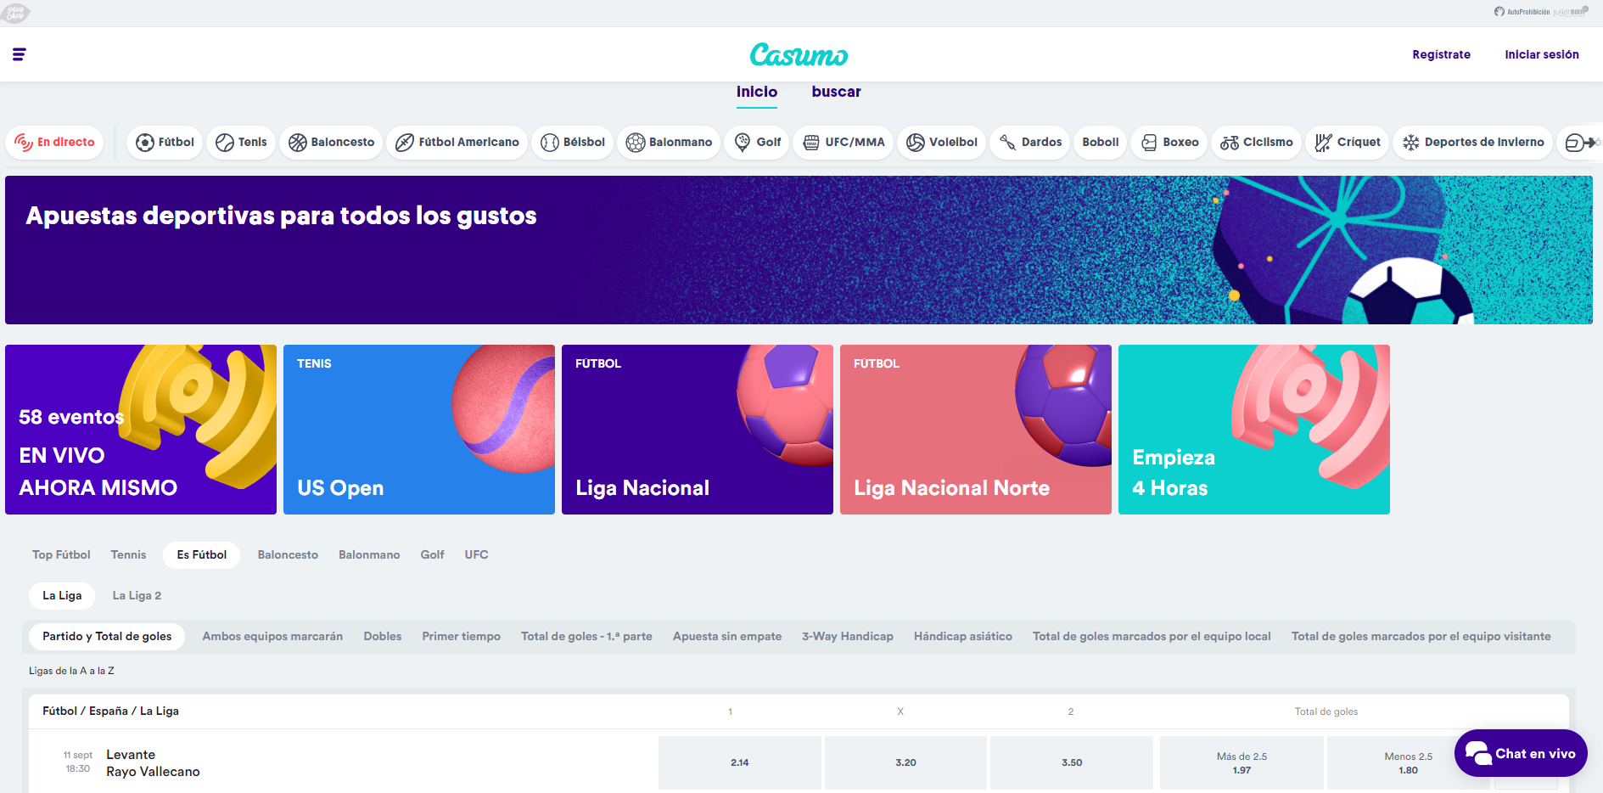1603x793 pixels.
Task: Select the Golf sport icon
Action: pos(743,143)
